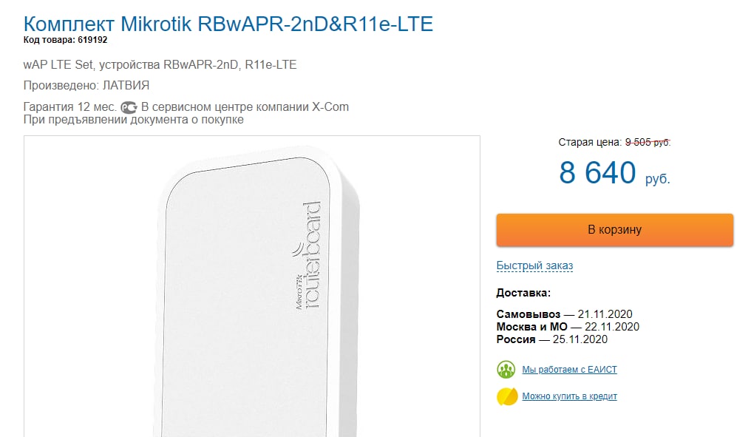Click the PCT certification mark icon
This screenshot has height=437, width=751.
129,107
